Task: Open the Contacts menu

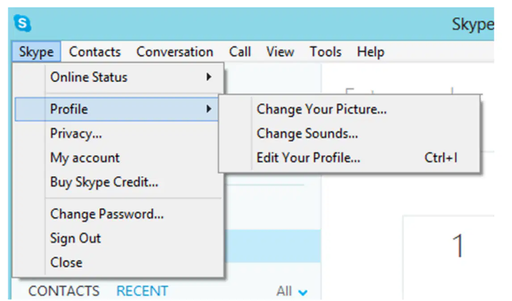Action: [x=95, y=52]
